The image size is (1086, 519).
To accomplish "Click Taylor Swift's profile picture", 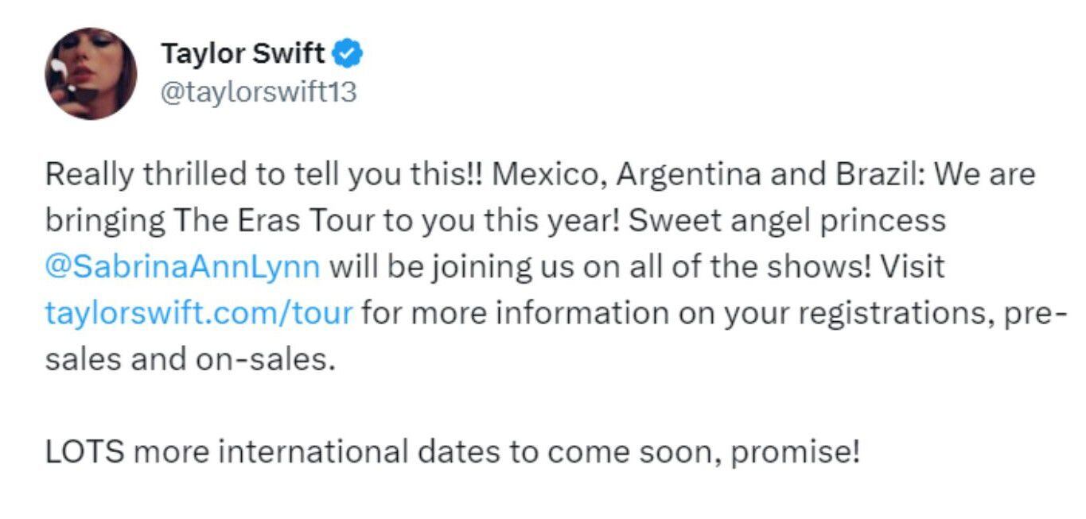I will tap(90, 74).
